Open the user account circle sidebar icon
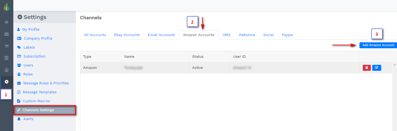 tap(7, 70)
